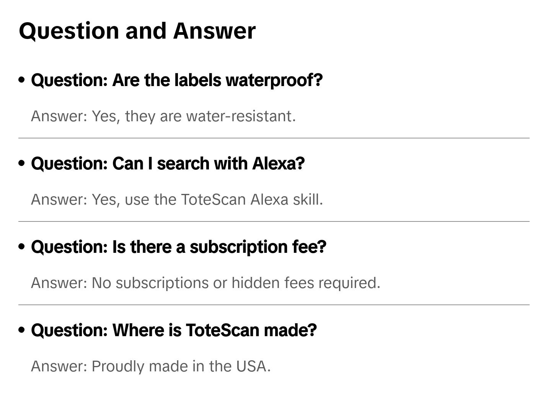Select the "Are the labels waterproof?" question

click(x=177, y=80)
